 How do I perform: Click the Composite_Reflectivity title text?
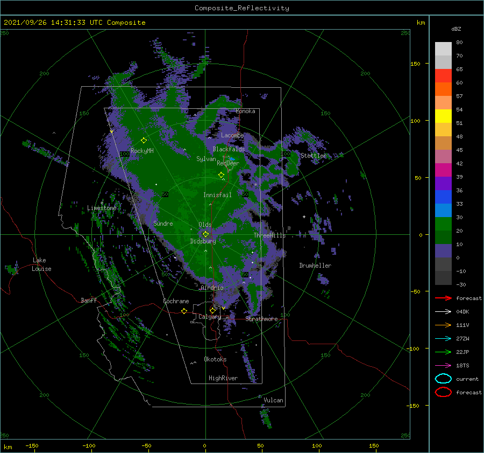point(242,8)
